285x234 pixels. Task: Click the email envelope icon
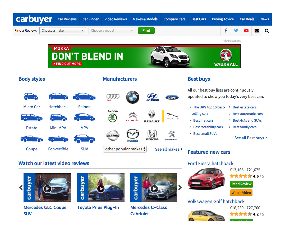click(x=257, y=31)
